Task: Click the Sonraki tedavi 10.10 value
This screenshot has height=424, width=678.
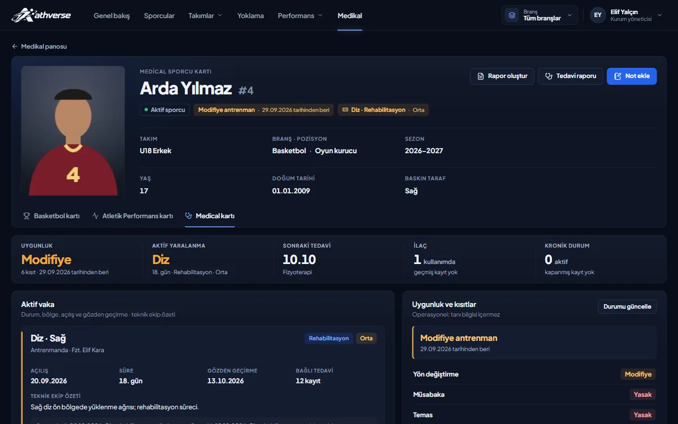Action: [299, 259]
